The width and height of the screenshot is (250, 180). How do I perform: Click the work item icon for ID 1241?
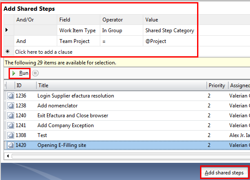tap(11, 125)
